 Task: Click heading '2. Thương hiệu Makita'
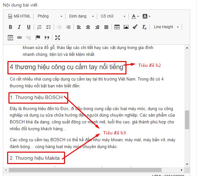[35, 158]
